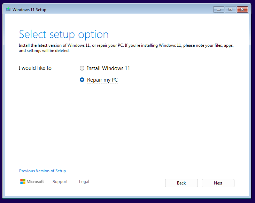Open Previous Version of Setup link
255x203 pixels.
pos(42,171)
